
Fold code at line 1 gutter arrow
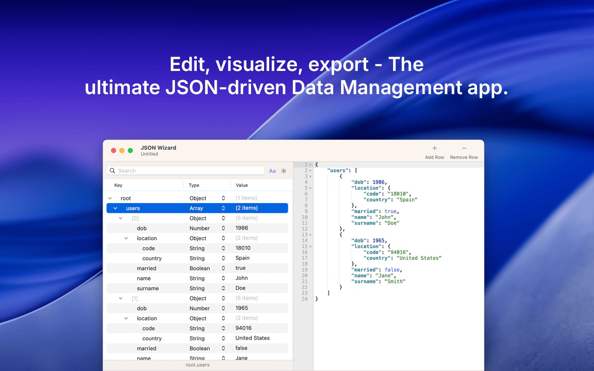(310, 165)
